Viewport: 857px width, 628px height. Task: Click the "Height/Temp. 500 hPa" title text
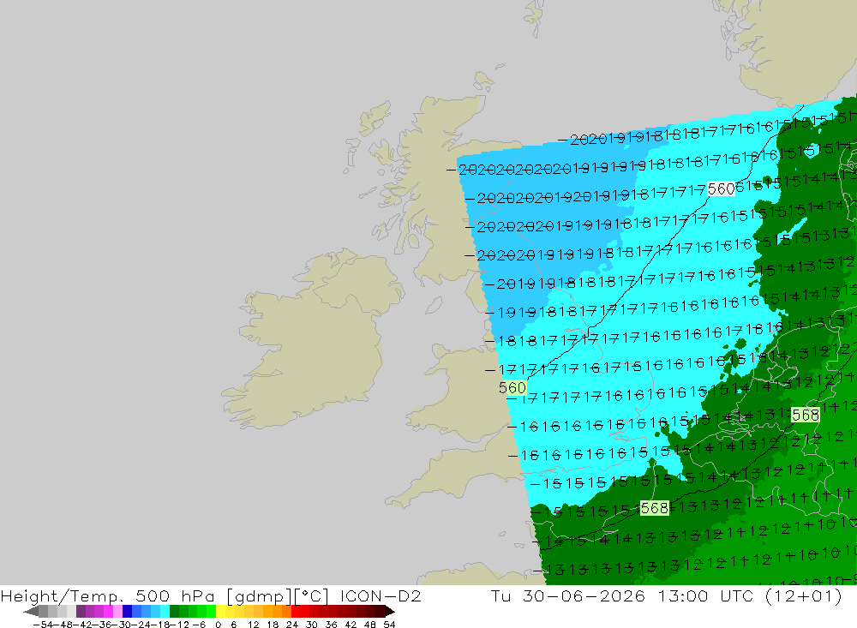[107, 595]
